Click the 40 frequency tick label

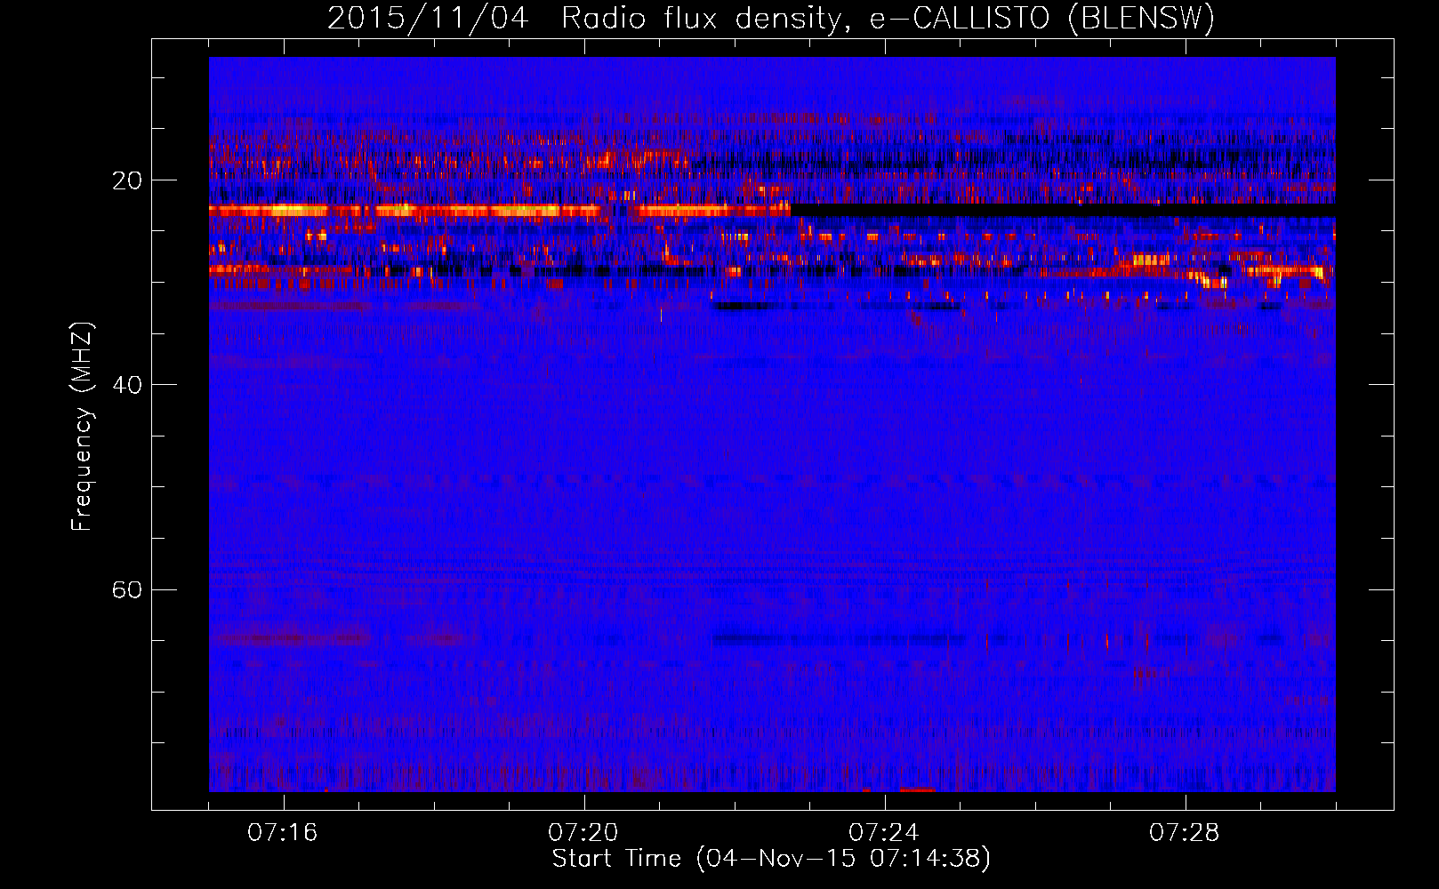(127, 385)
